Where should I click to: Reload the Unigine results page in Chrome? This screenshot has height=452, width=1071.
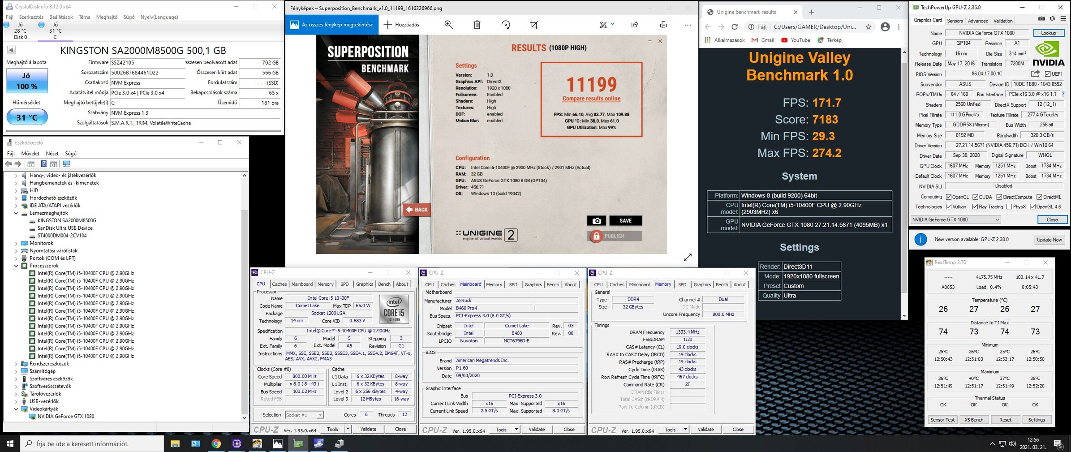[x=735, y=27]
